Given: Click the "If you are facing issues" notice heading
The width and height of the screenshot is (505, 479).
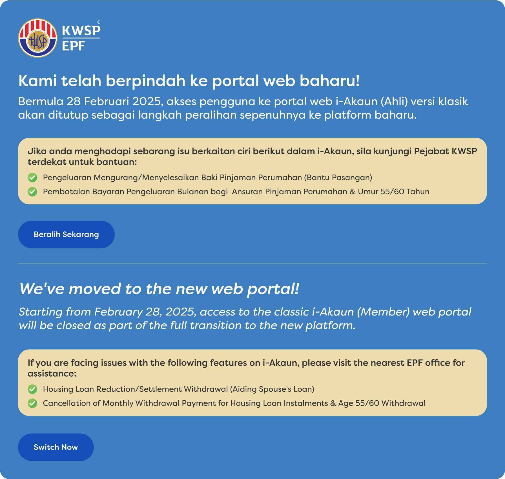Looking at the screenshot, I should [x=246, y=368].
